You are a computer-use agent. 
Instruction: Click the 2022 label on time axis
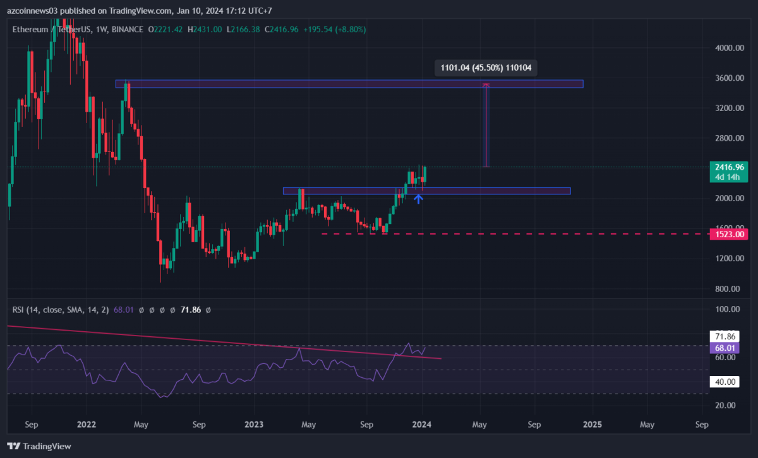[86, 425]
